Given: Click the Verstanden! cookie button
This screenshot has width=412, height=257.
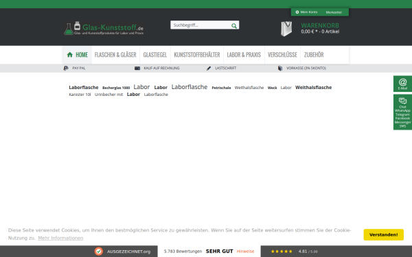Looking at the screenshot, I should coord(383,234).
